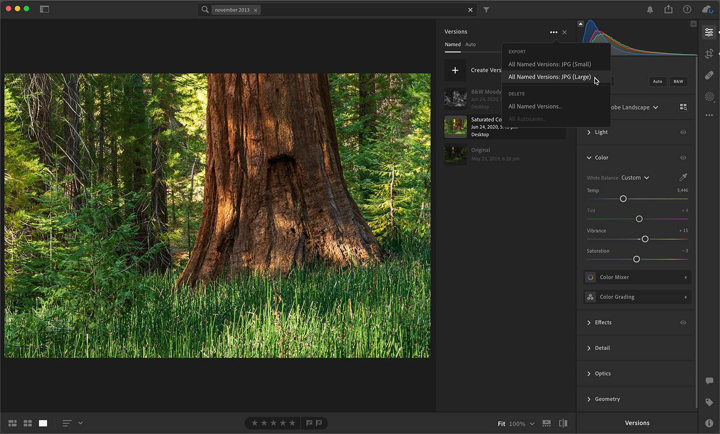Click the Vibrance slider handle
This screenshot has height=434, width=720.
645,239
